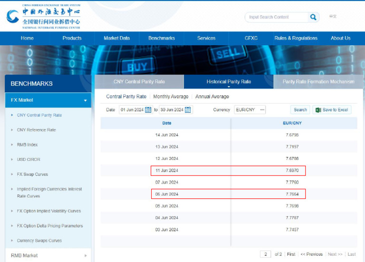This screenshot has height=262, width=365.
Task: Open the start date calendar icon
Action: (x=148, y=110)
